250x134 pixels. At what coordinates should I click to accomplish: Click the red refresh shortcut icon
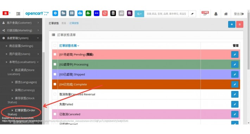pos(105,13)
